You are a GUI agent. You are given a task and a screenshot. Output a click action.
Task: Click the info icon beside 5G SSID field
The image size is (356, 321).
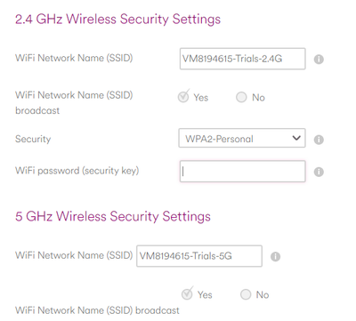pyautogui.click(x=275, y=256)
